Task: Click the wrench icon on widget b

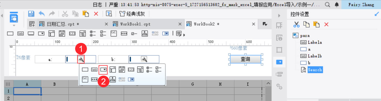Action: tap(144, 59)
